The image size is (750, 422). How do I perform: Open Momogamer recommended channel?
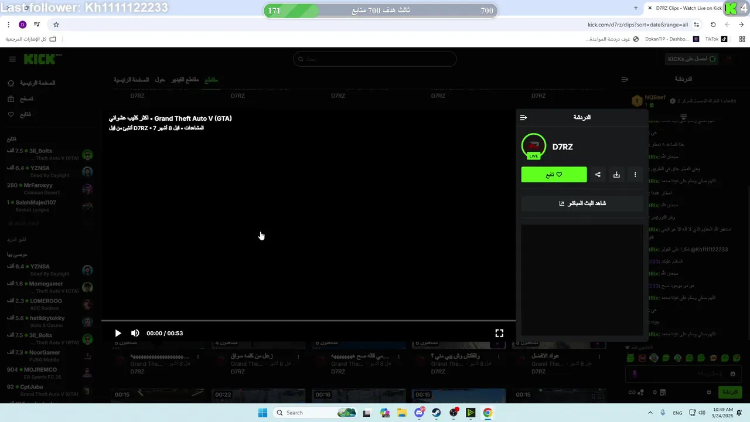[x=50, y=287]
